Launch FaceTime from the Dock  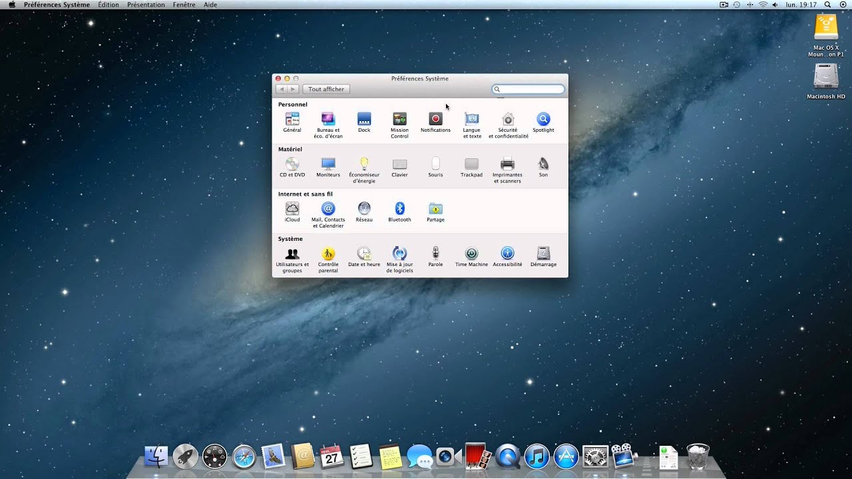[x=449, y=456]
